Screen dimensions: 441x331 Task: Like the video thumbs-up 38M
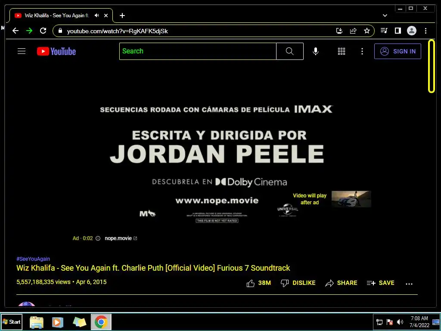pyautogui.click(x=258, y=283)
